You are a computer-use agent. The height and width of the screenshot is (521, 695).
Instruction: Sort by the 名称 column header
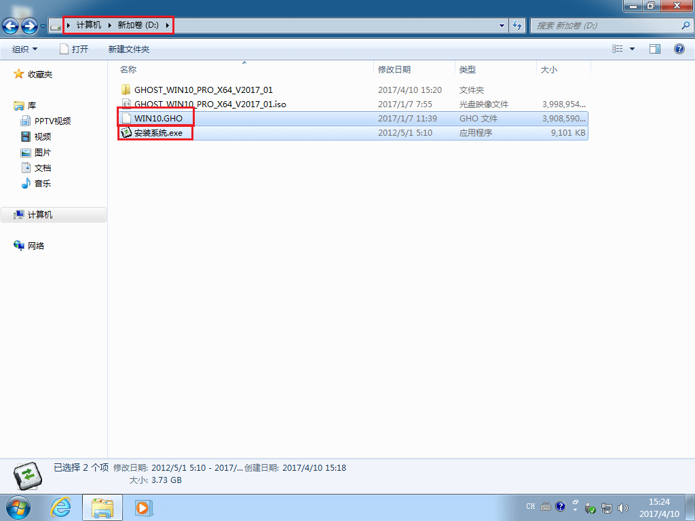[x=128, y=69]
